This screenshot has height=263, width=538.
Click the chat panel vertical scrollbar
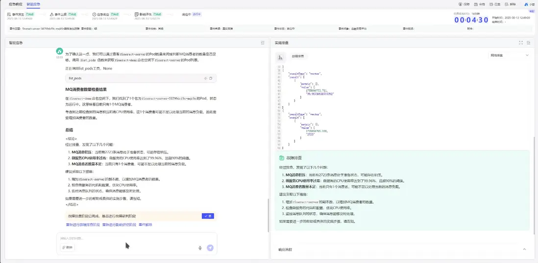268,216
